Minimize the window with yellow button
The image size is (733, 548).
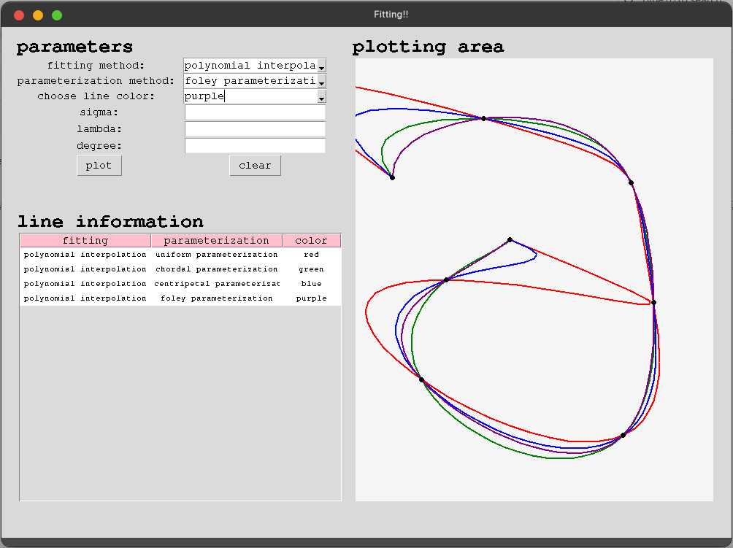click(x=38, y=15)
